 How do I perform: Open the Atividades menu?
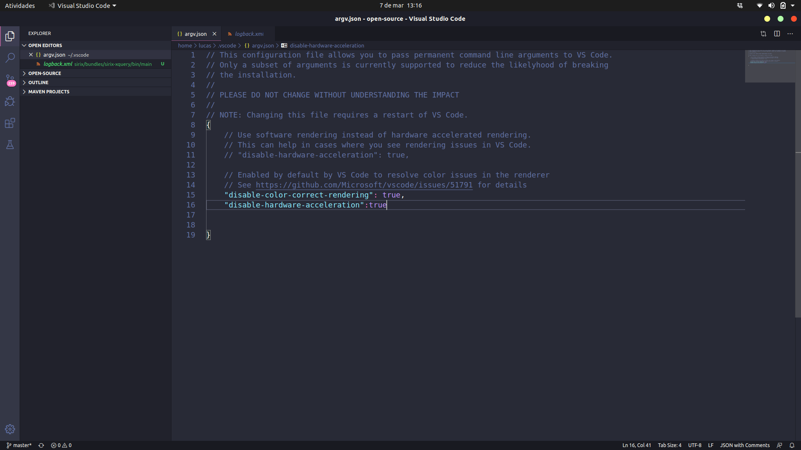pos(20,5)
